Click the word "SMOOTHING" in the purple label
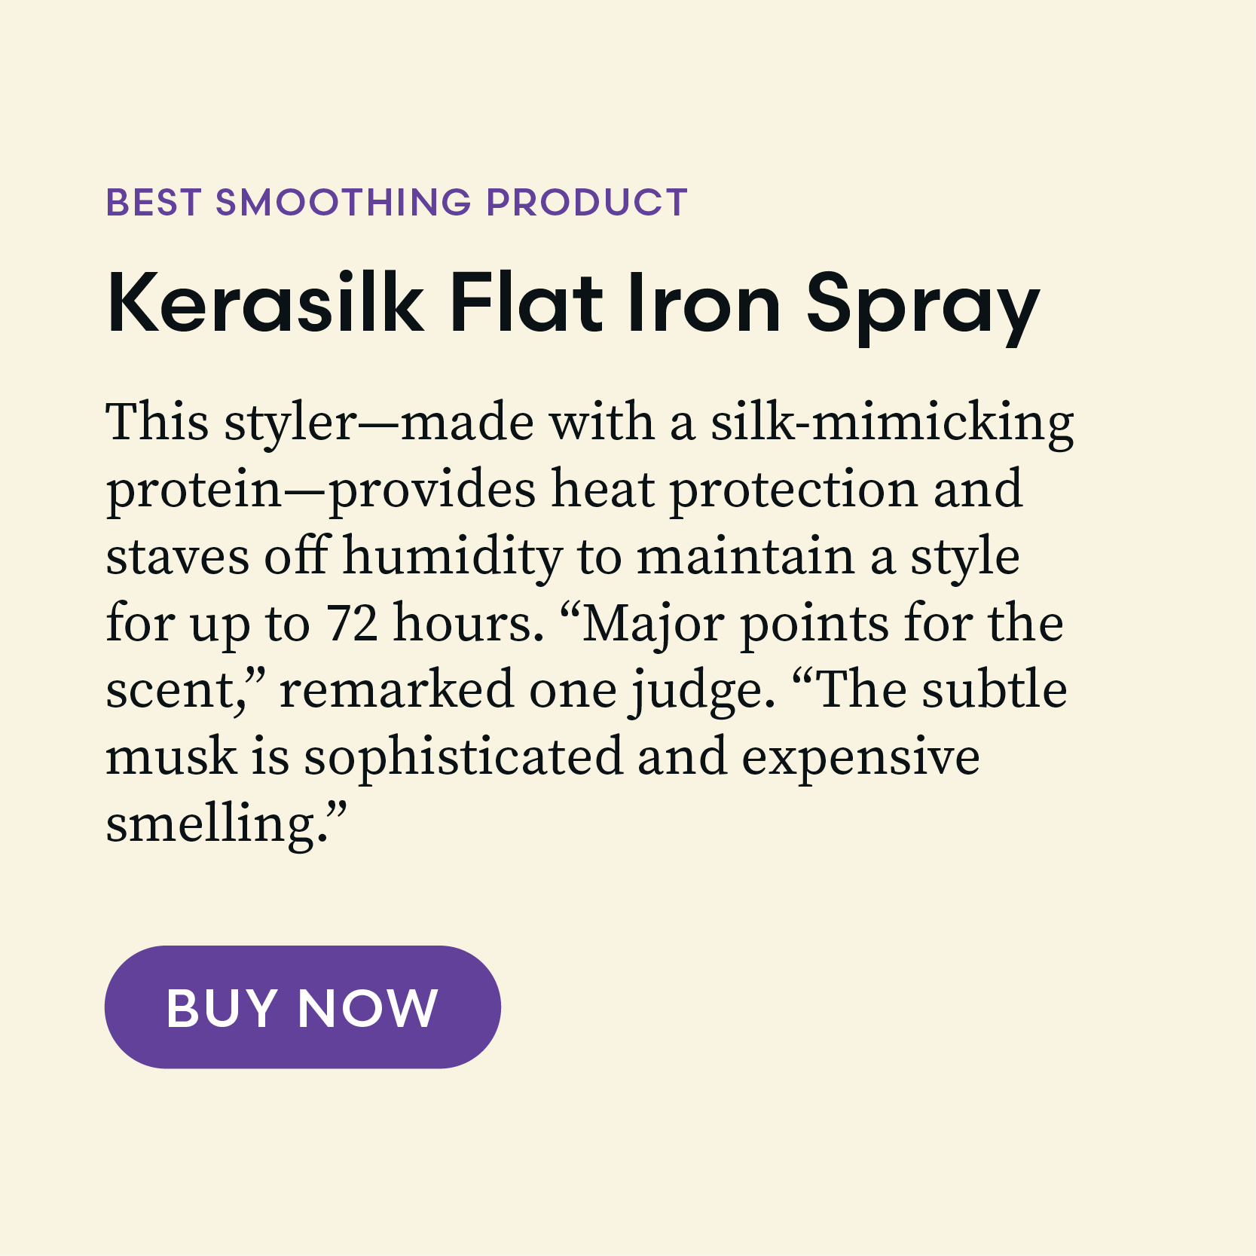The width and height of the screenshot is (1256, 1256). click(344, 202)
